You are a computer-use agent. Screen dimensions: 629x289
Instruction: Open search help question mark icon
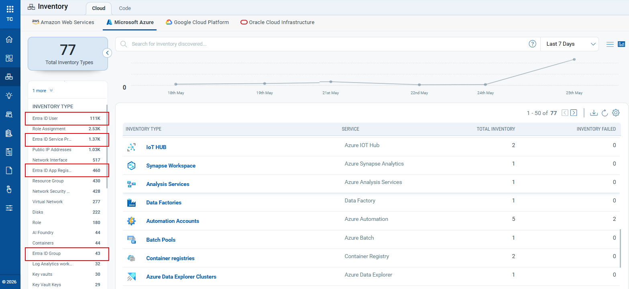pos(532,44)
